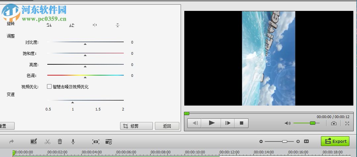357x157 pixels.
Task: Click the 饱和度 saturation slider handle
Action: pos(85,55)
